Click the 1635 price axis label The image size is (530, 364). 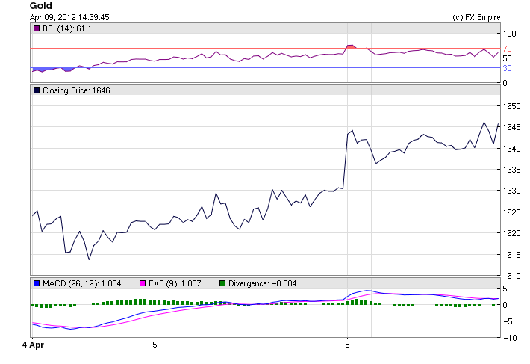[x=512, y=170]
